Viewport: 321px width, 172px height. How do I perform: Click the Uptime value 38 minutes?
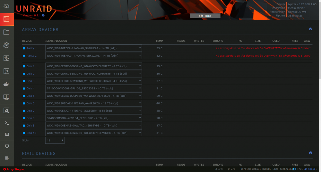pos(295,15)
